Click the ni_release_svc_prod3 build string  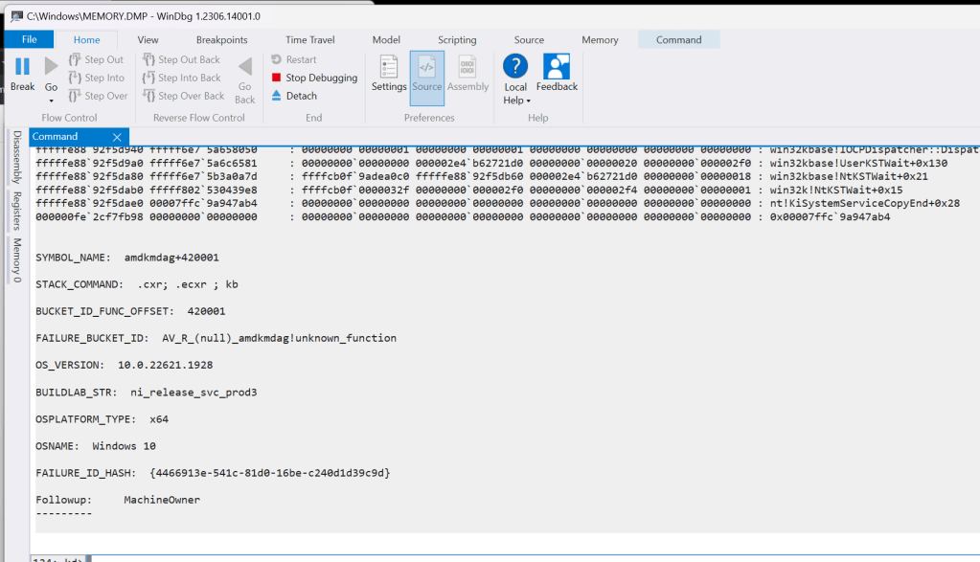[194, 393]
